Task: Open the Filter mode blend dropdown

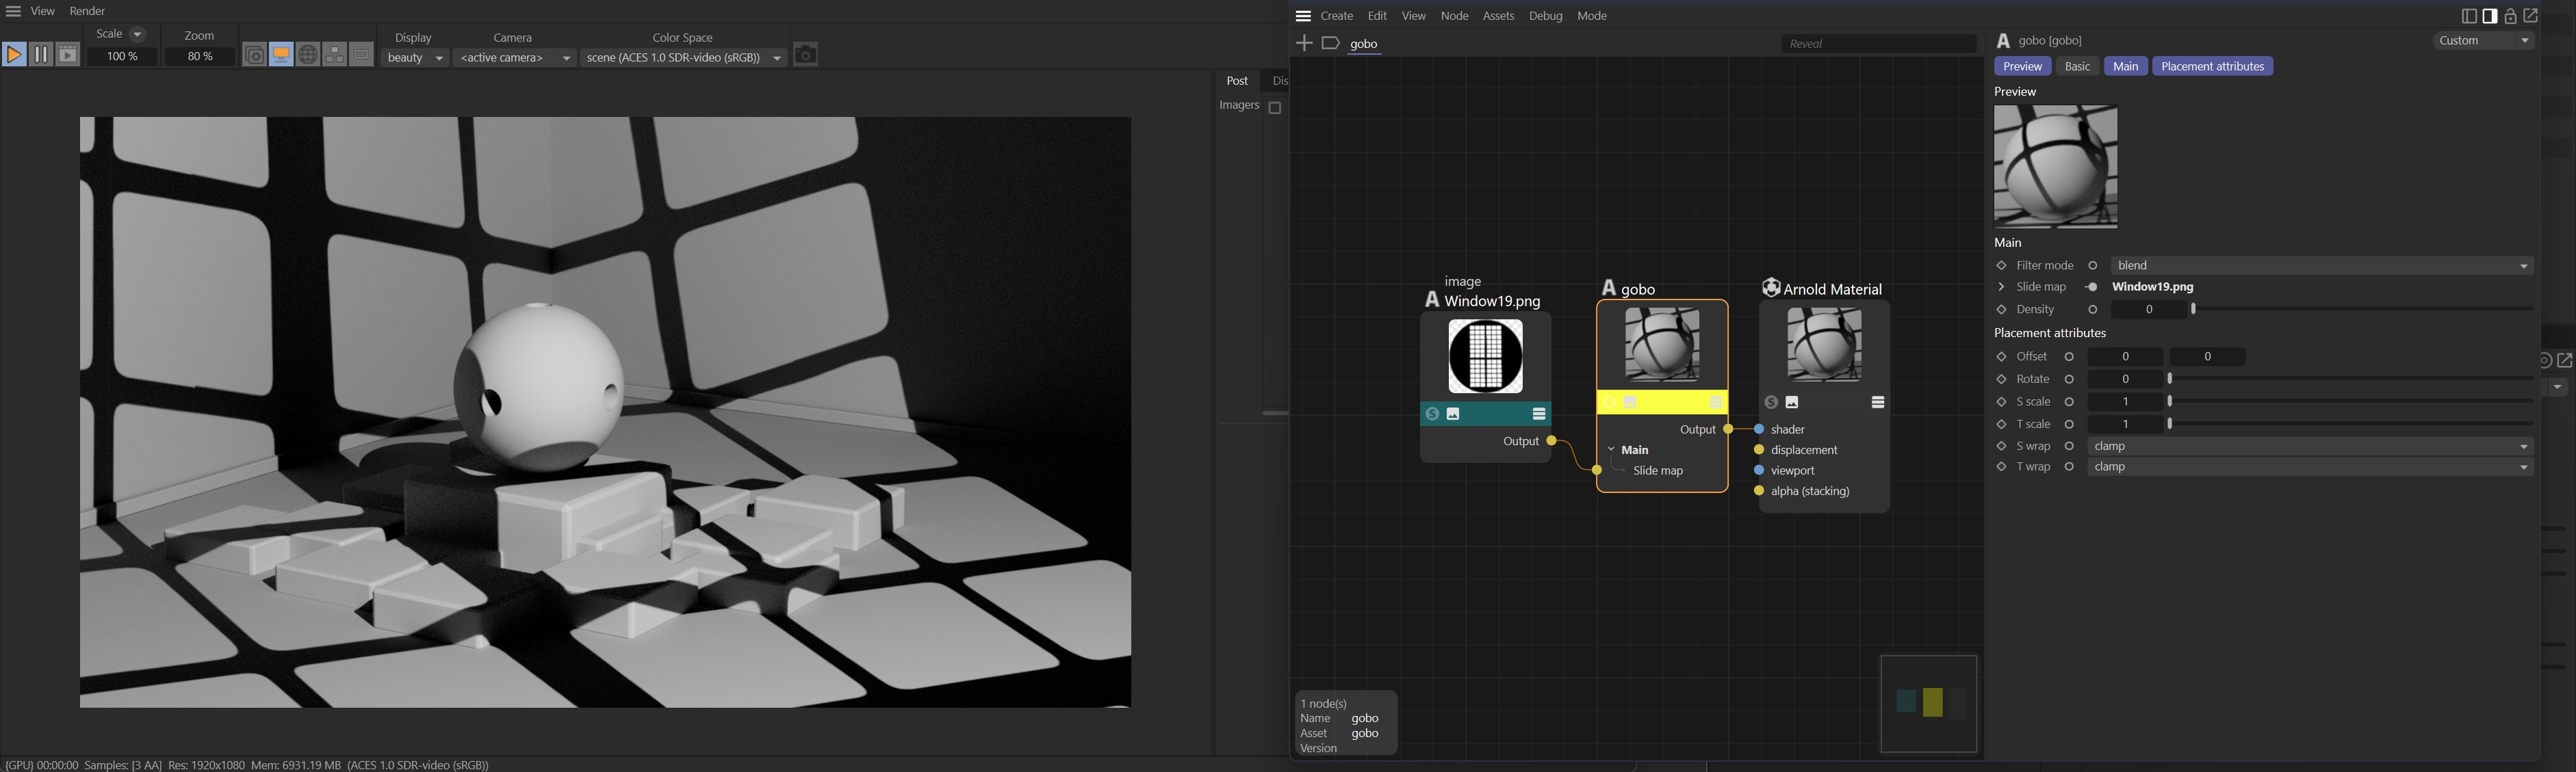Action: coord(2322,266)
